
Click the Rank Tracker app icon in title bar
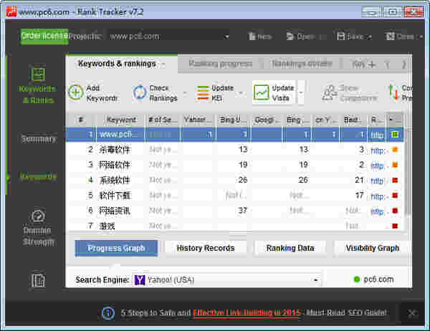tap(11, 11)
